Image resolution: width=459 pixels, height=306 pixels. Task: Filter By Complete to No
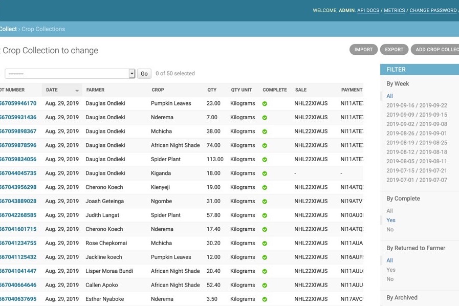[x=390, y=230]
